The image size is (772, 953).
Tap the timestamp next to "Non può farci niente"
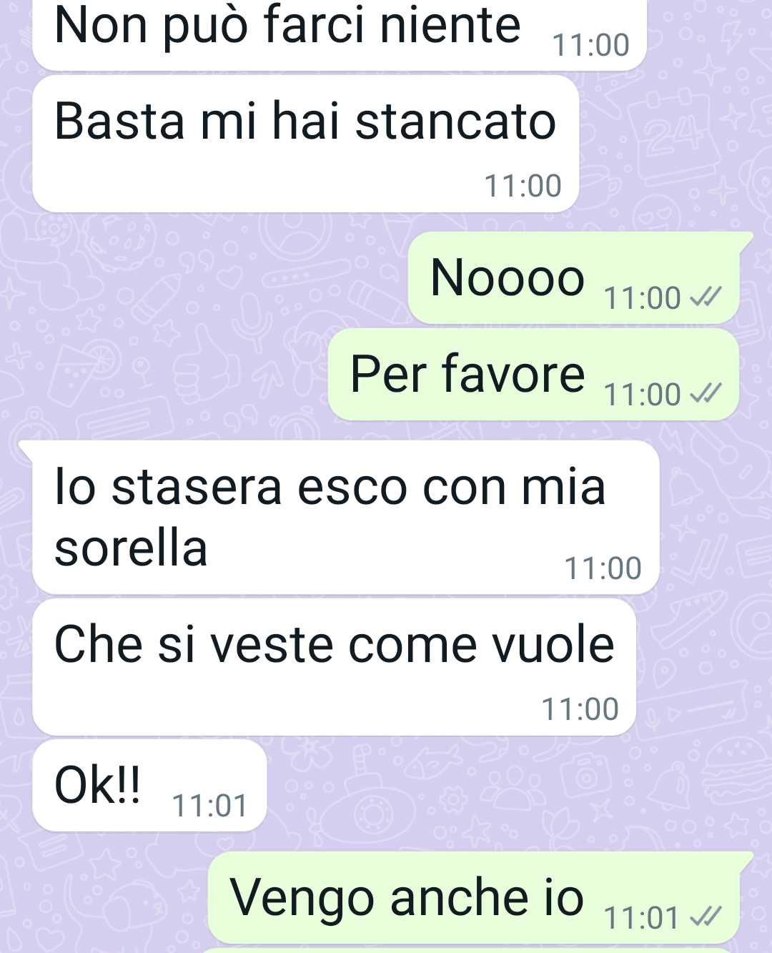click(591, 45)
